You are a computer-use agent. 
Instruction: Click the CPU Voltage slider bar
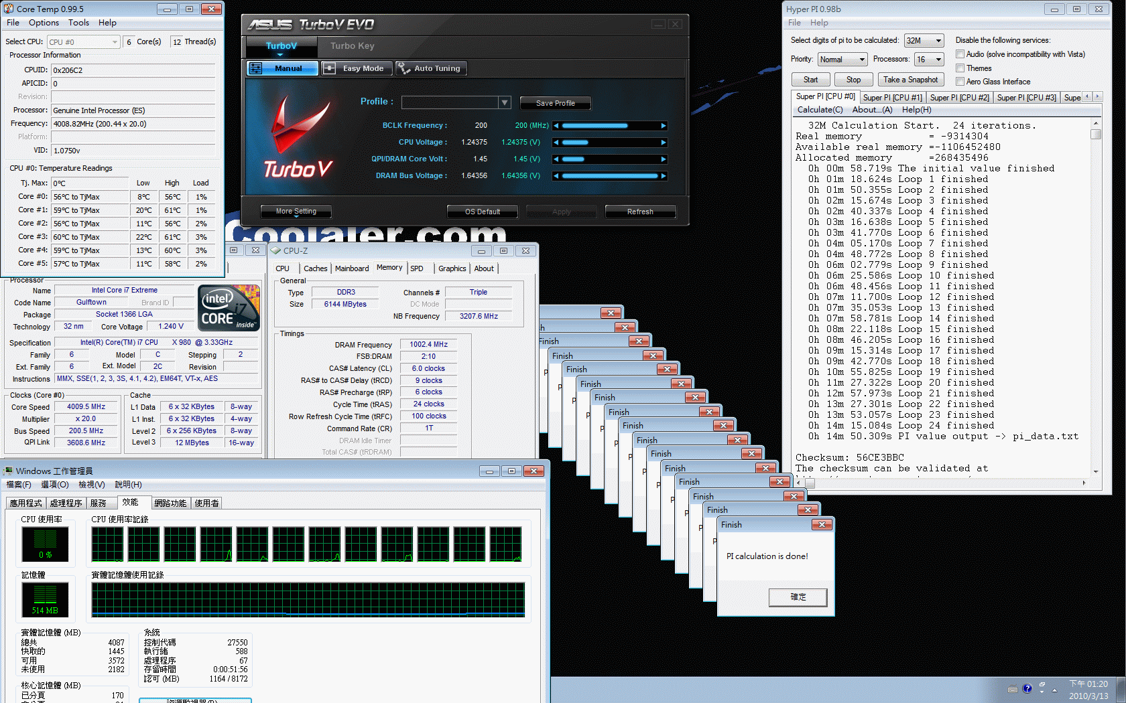(x=610, y=143)
